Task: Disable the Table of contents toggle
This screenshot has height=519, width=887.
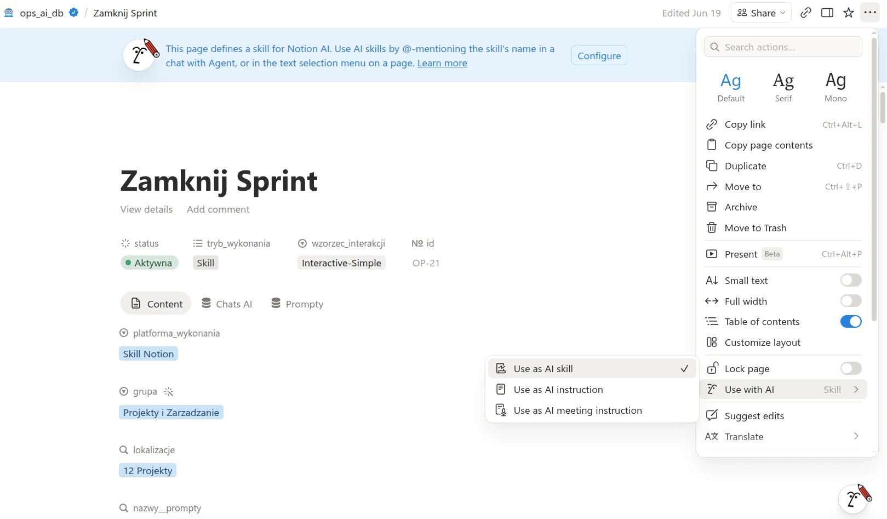Action: pos(851,322)
